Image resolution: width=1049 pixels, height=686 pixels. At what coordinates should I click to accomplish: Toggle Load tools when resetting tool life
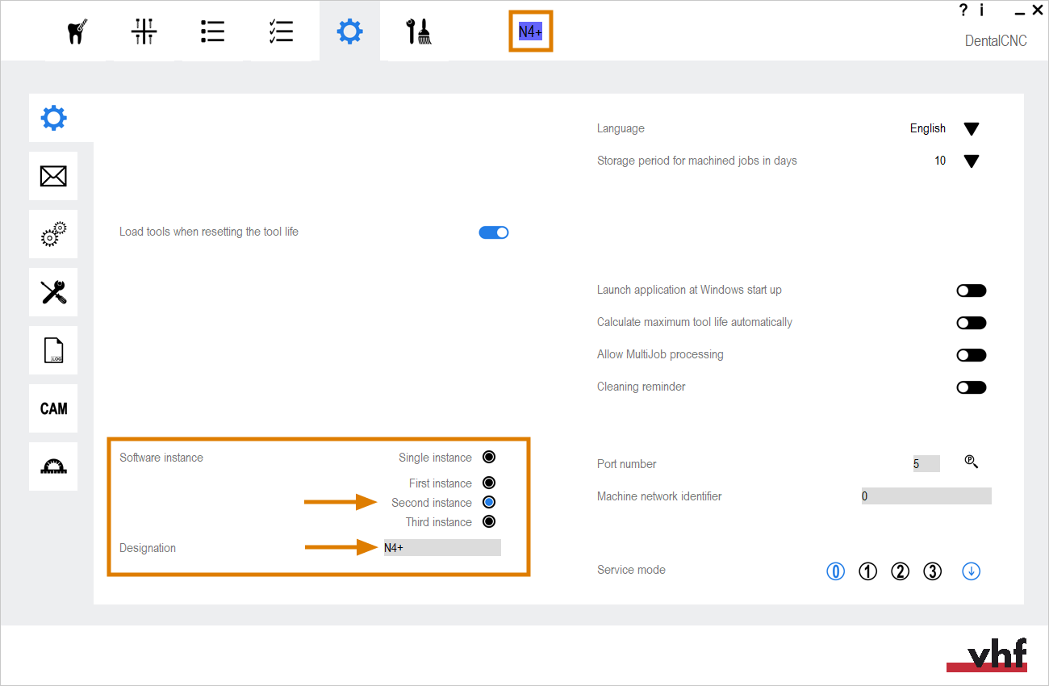(494, 232)
